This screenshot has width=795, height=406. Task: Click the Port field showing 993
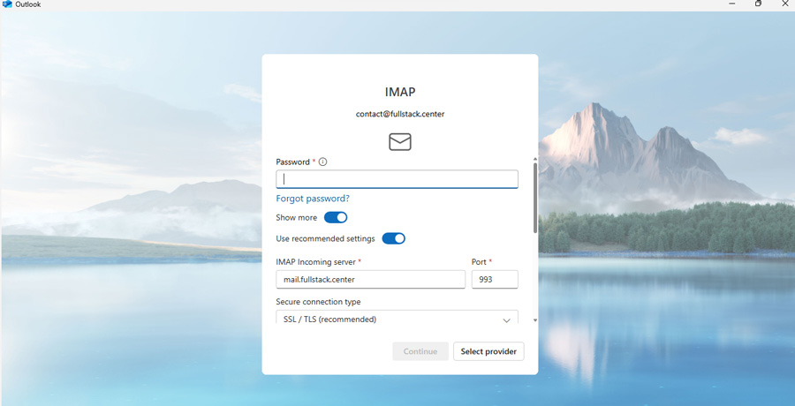tap(495, 279)
